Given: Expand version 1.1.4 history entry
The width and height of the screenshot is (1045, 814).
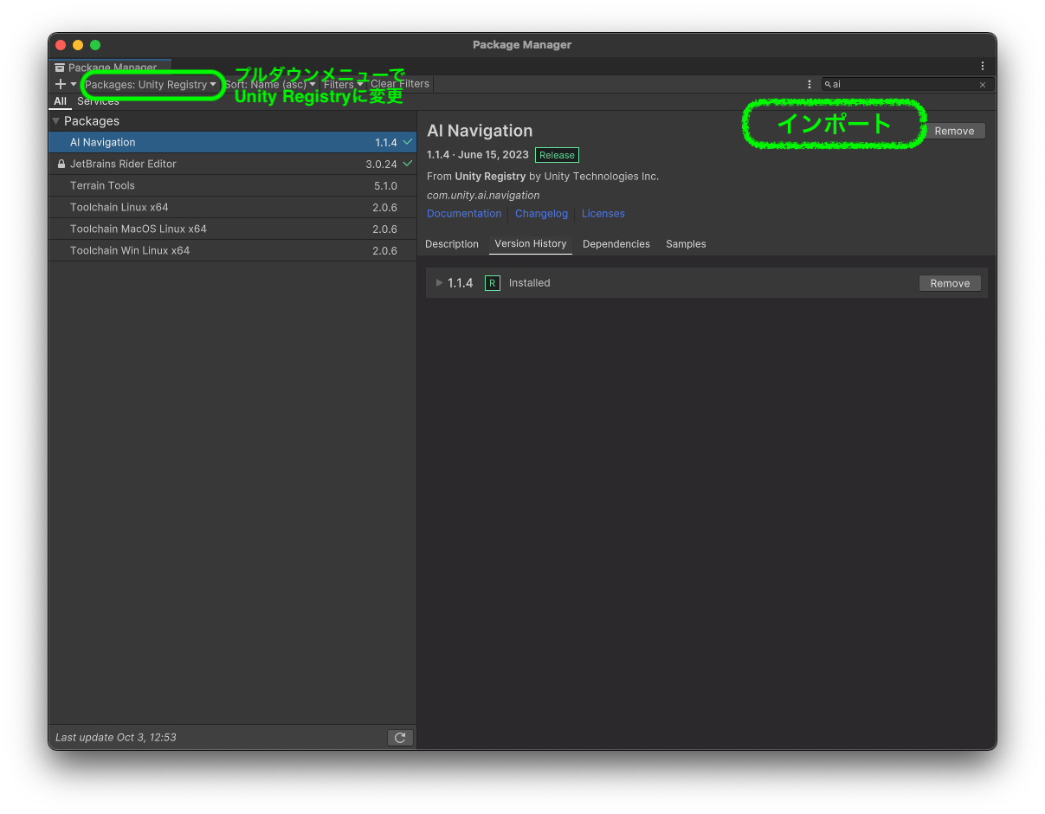Looking at the screenshot, I should [440, 283].
